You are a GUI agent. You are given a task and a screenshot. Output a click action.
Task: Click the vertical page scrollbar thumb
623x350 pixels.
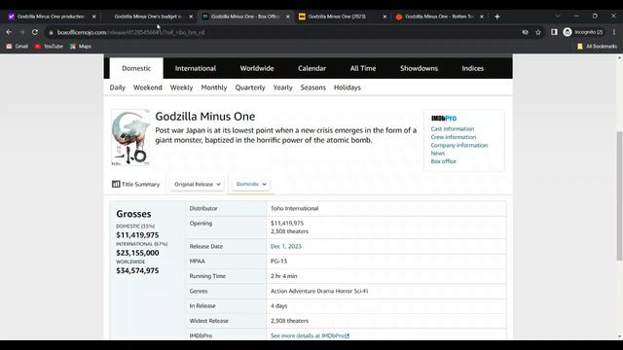pos(619,196)
